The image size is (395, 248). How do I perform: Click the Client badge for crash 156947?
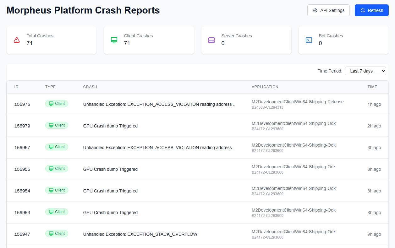(57, 234)
